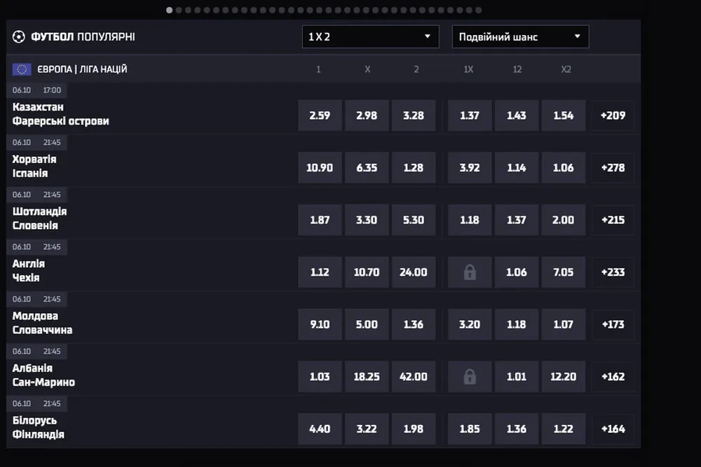Select odds 3.28 for Фарерські острови win
Viewport: 701px width, 467px height.
tap(414, 116)
